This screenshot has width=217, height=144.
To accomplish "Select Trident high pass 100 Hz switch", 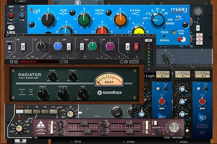I will tap(147, 123).
